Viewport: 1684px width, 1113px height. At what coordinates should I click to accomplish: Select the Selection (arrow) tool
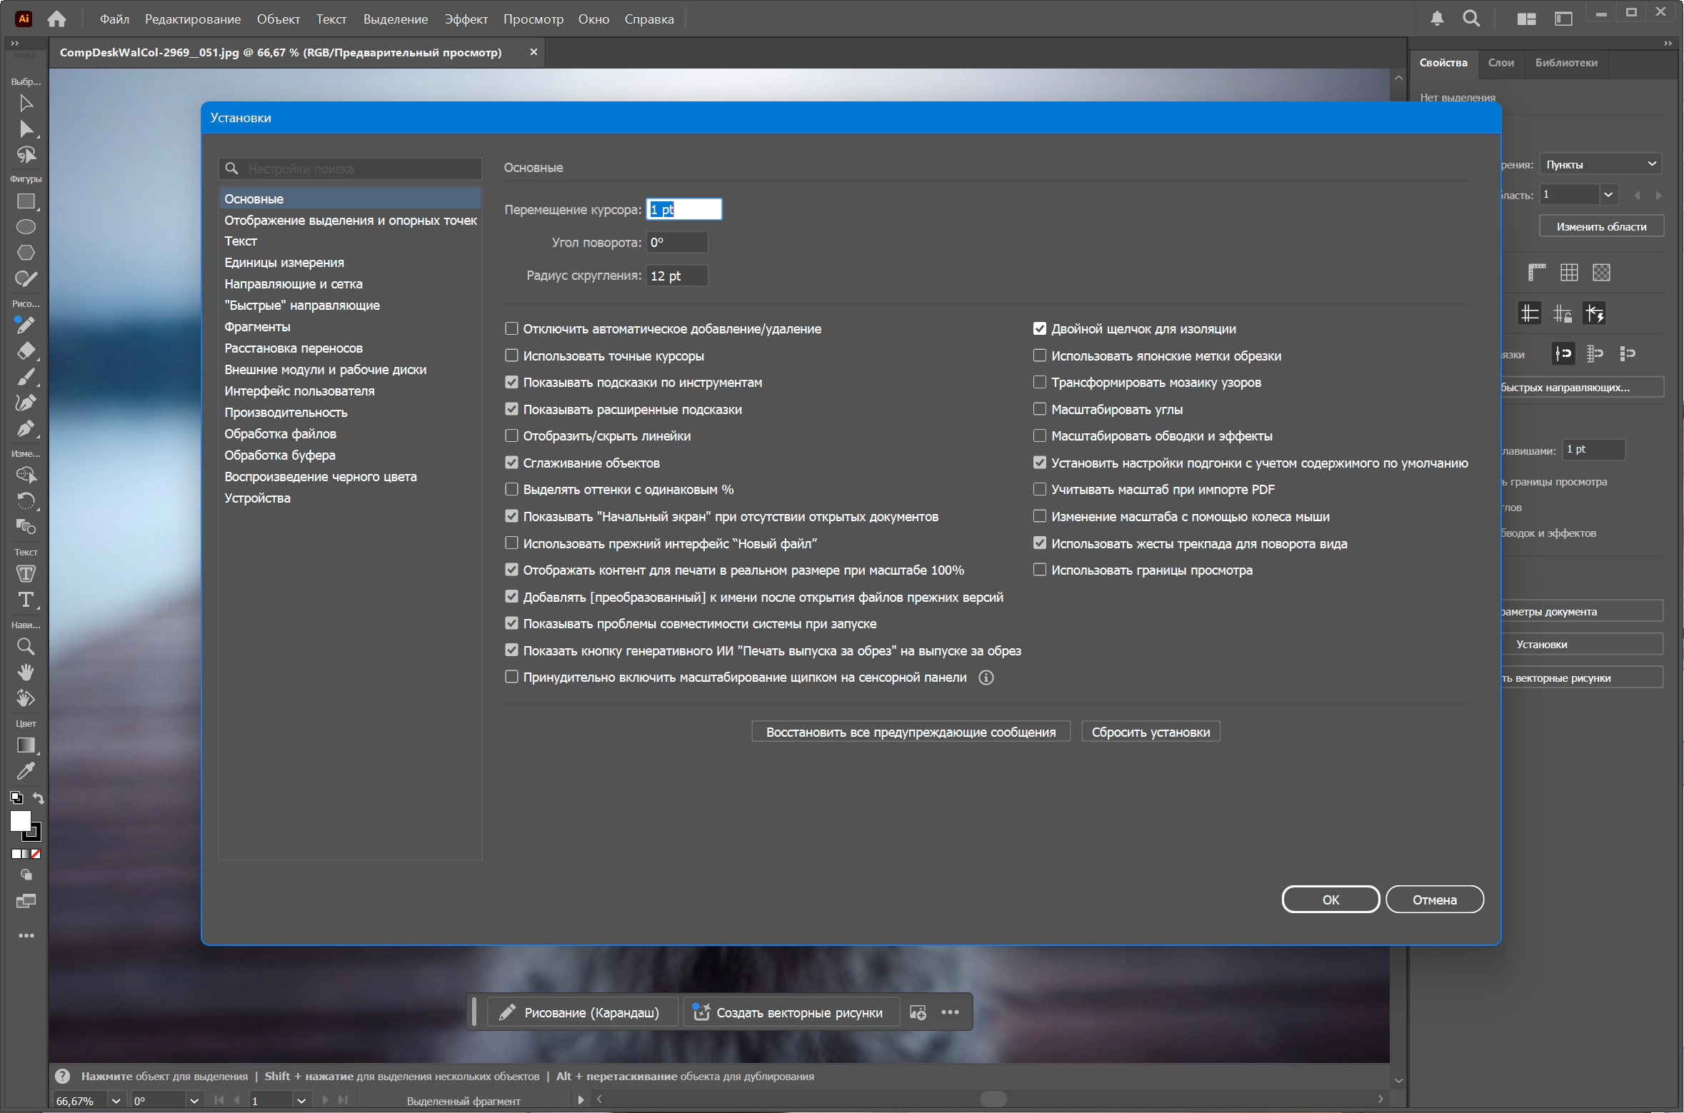pyautogui.click(x=26, y=104)
